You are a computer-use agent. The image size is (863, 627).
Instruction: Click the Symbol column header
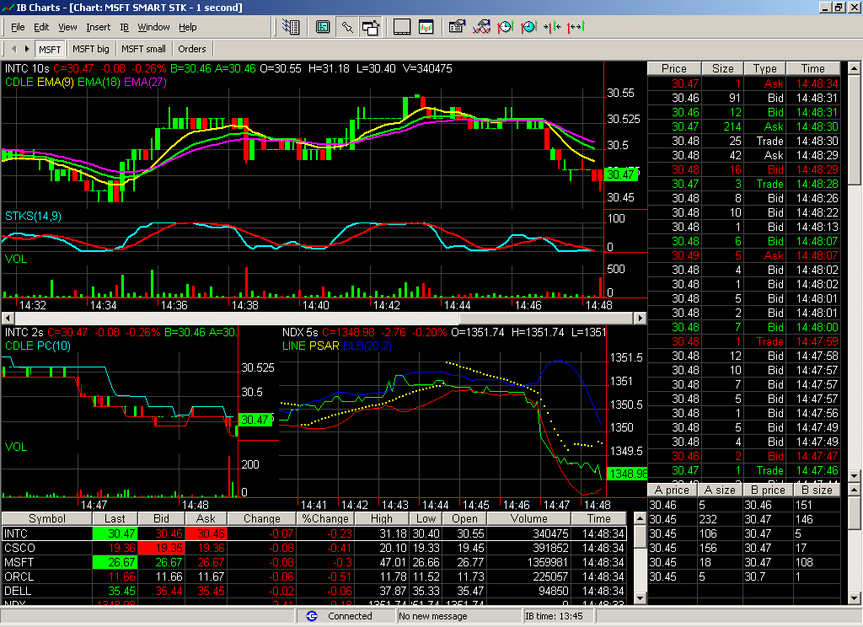click(46, 519)
